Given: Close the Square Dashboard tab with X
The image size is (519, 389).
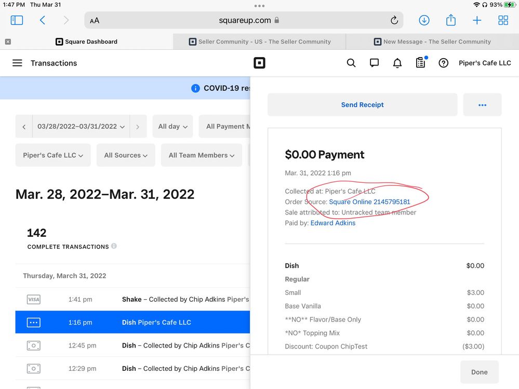Looking at the screenshot, I should tap(8, 42).
